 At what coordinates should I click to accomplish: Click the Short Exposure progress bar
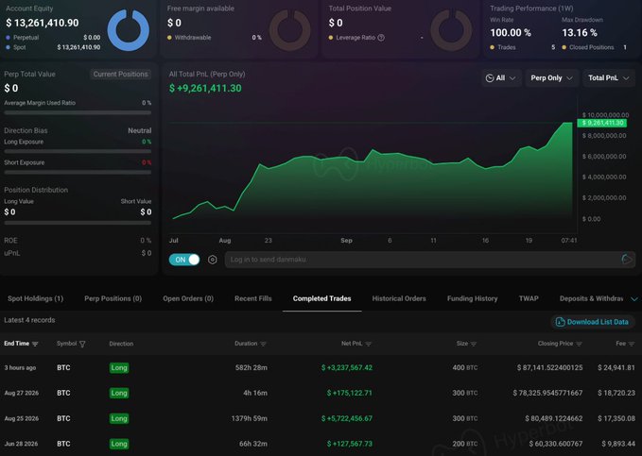point(78,172)
